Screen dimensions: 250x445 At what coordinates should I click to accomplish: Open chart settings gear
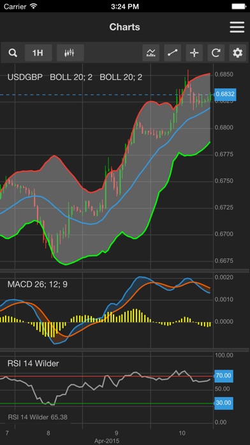[237, 53]
